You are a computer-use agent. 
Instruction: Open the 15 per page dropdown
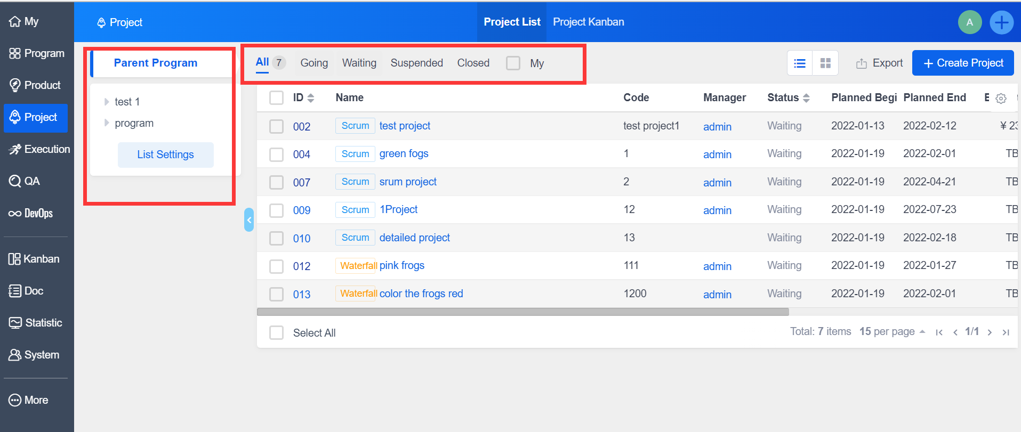pos(892,332)
